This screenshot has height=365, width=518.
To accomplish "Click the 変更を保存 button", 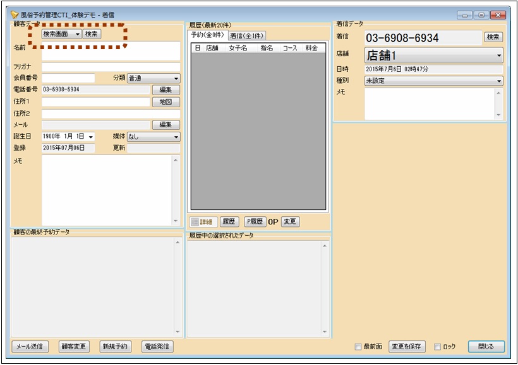I will click(407, 347).
